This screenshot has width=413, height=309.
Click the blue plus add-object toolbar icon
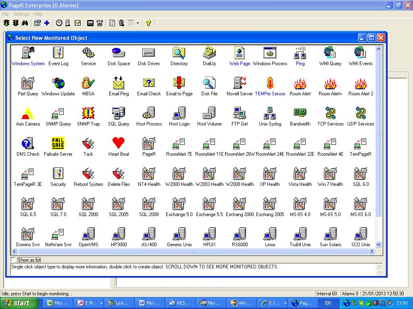[47, 23]
